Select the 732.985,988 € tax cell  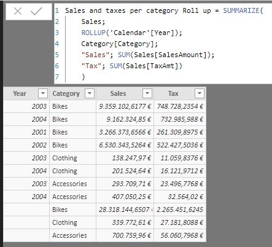pos(180,119)
